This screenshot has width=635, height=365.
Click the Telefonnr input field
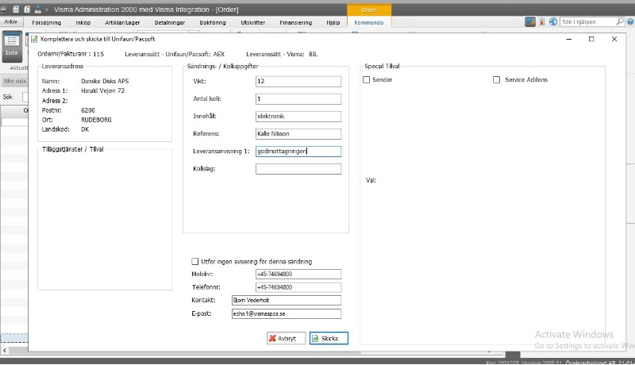(x=298, y=287)
